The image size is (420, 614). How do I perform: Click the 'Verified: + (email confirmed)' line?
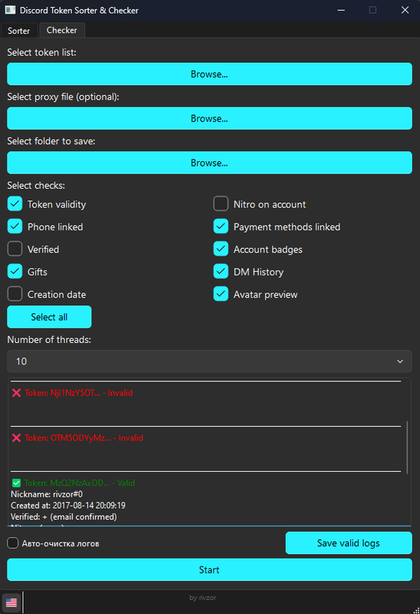[64, 517]
